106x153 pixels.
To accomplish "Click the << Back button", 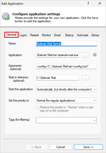I will tap(36, 147).
